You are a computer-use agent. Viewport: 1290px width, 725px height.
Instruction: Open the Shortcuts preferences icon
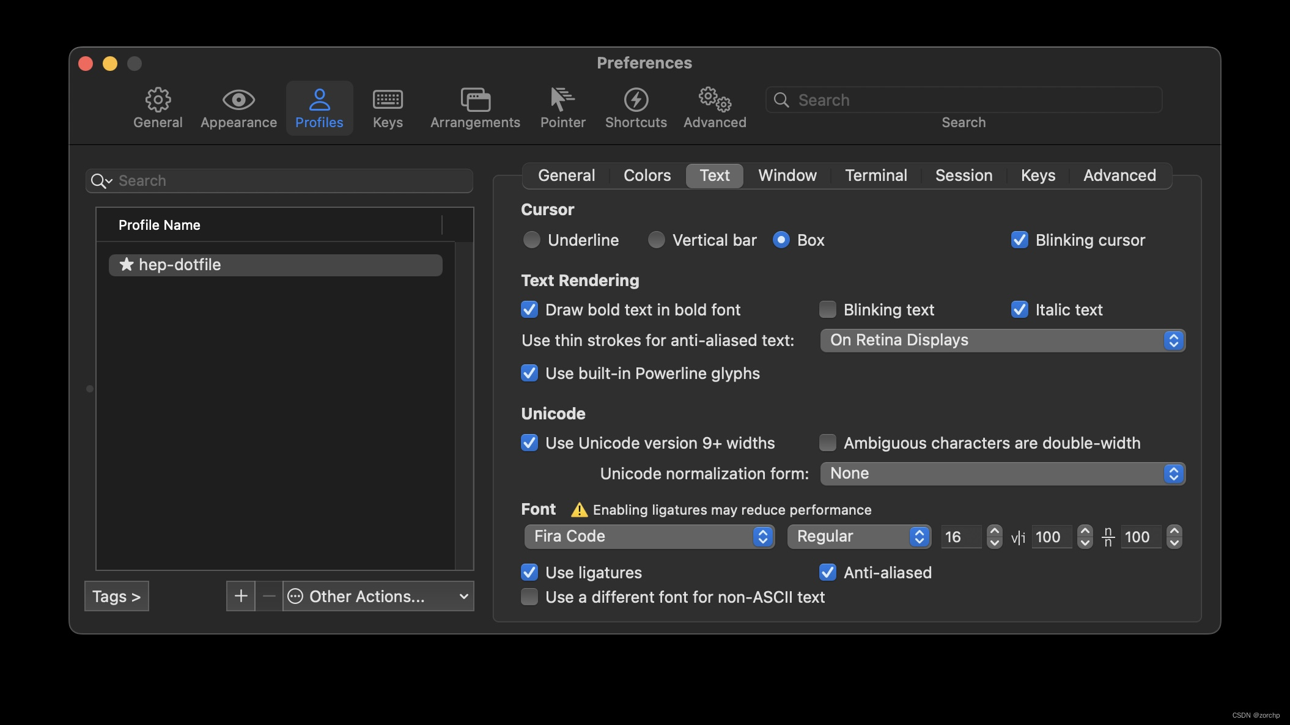[635, 108]
